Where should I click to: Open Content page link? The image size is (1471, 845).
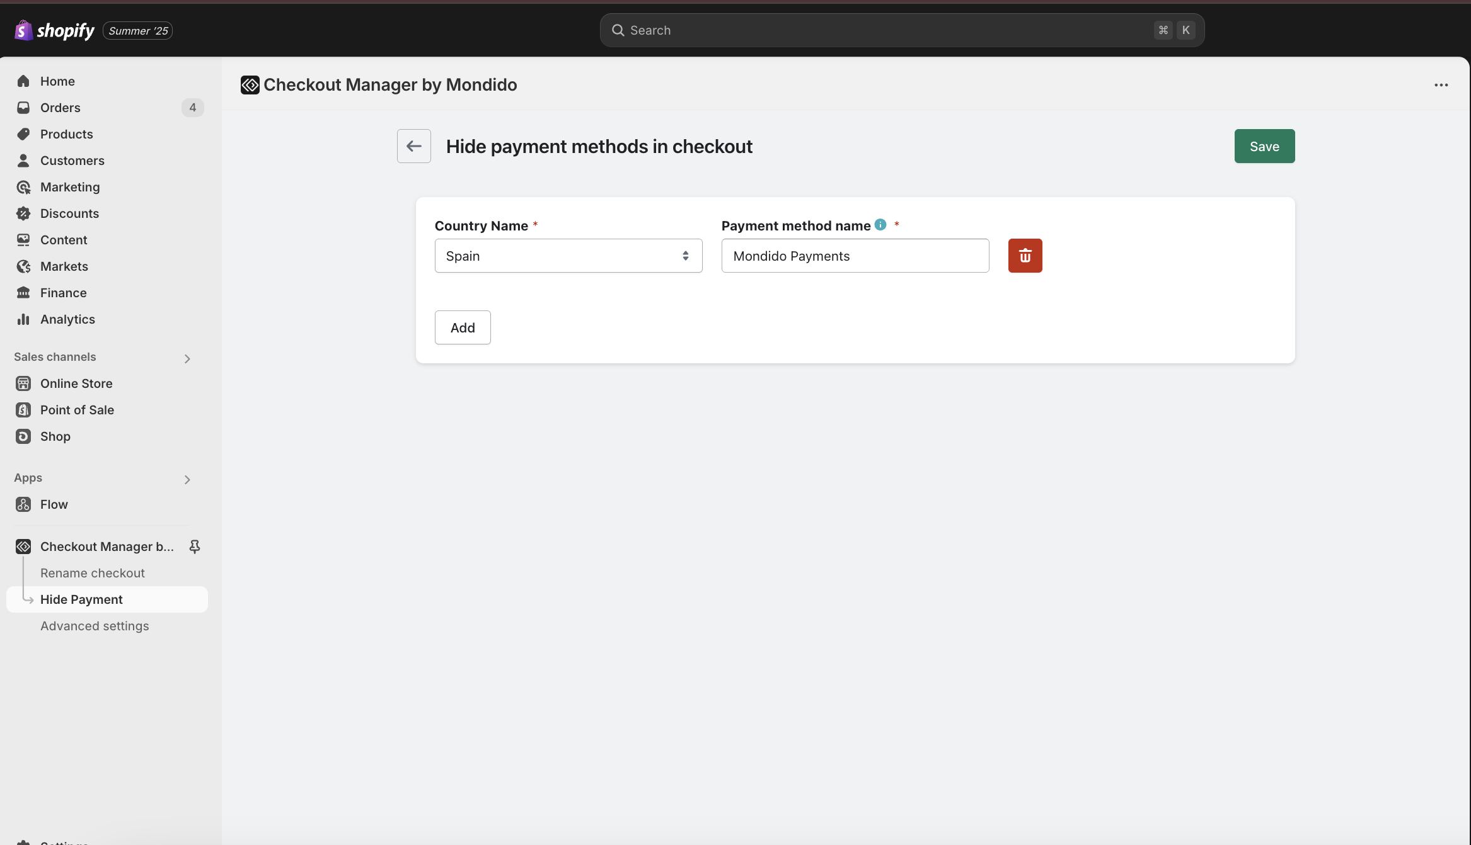point(64,240)
